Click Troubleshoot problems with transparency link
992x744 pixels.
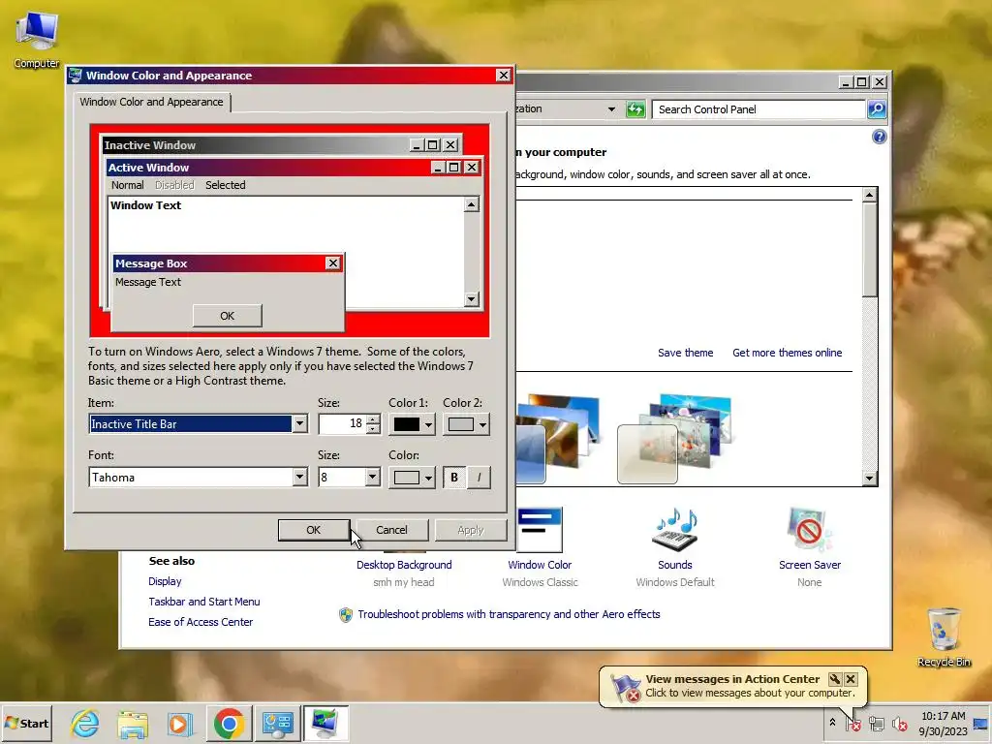509,613
